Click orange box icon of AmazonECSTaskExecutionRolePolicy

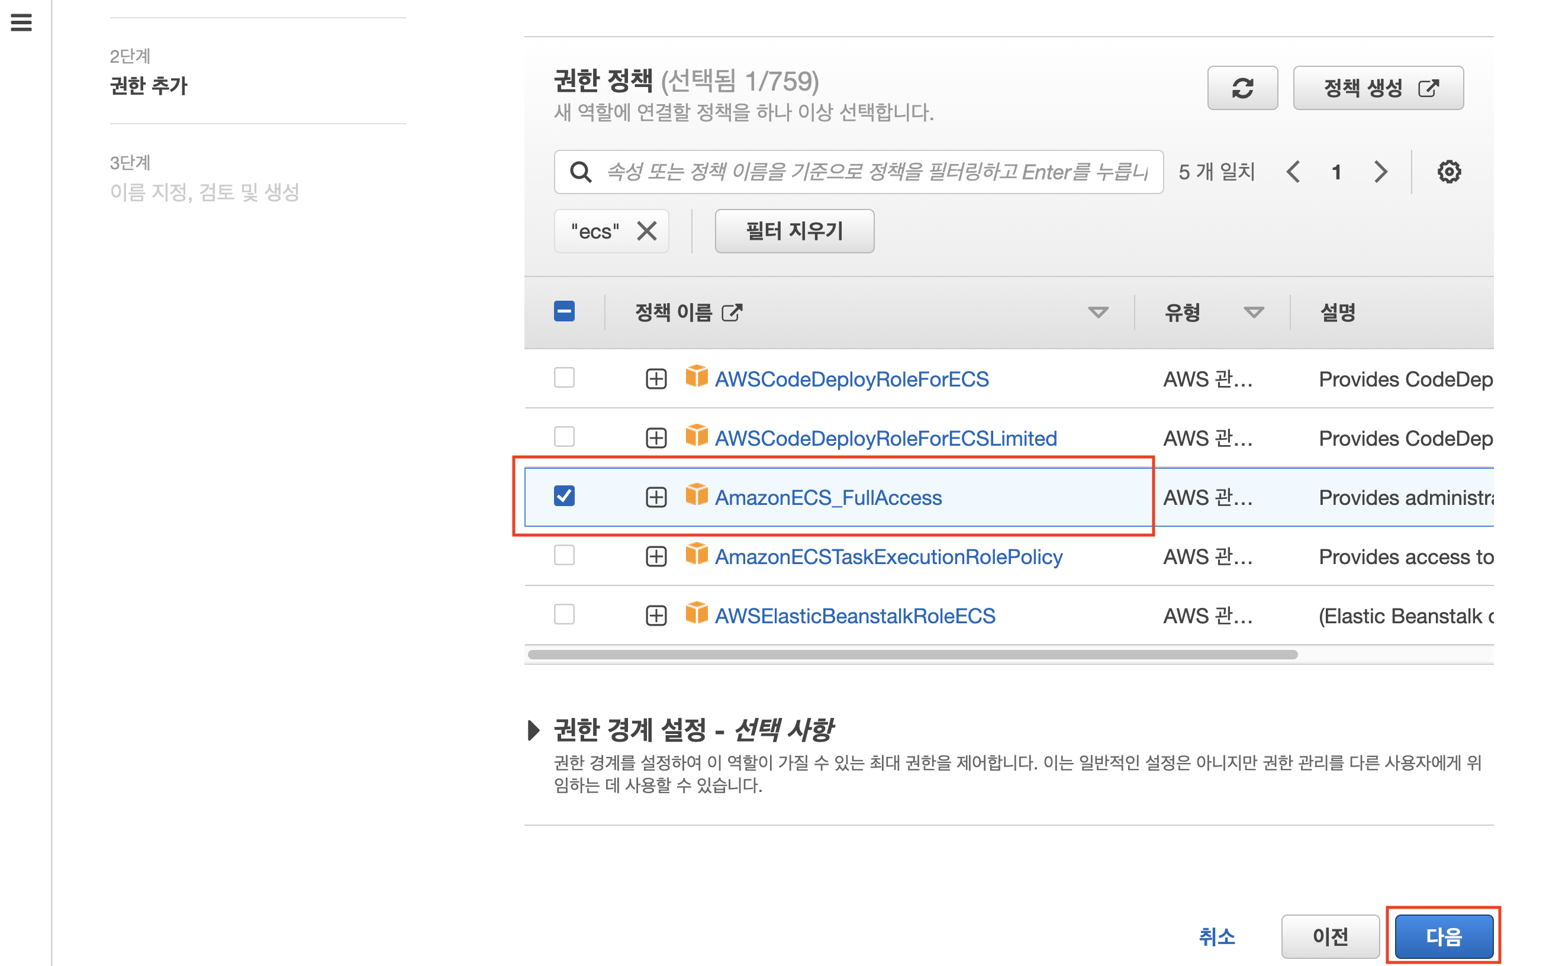(696, 554)
